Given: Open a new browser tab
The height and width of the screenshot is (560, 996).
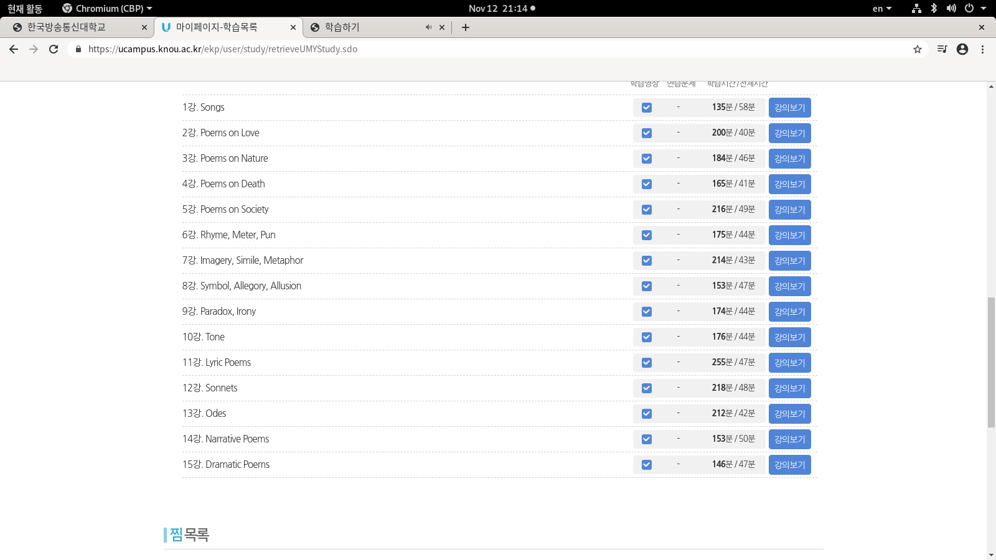Looking at the screenshot, I should point(466,27).
